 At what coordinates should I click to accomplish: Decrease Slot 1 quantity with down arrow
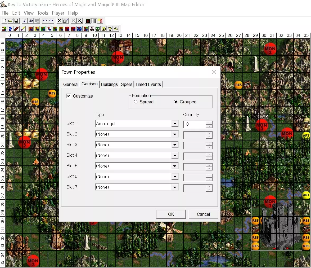coord(209,126)
